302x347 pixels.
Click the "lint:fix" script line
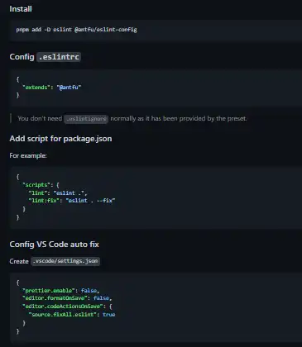pyautogui.click(x=72, y=201)
